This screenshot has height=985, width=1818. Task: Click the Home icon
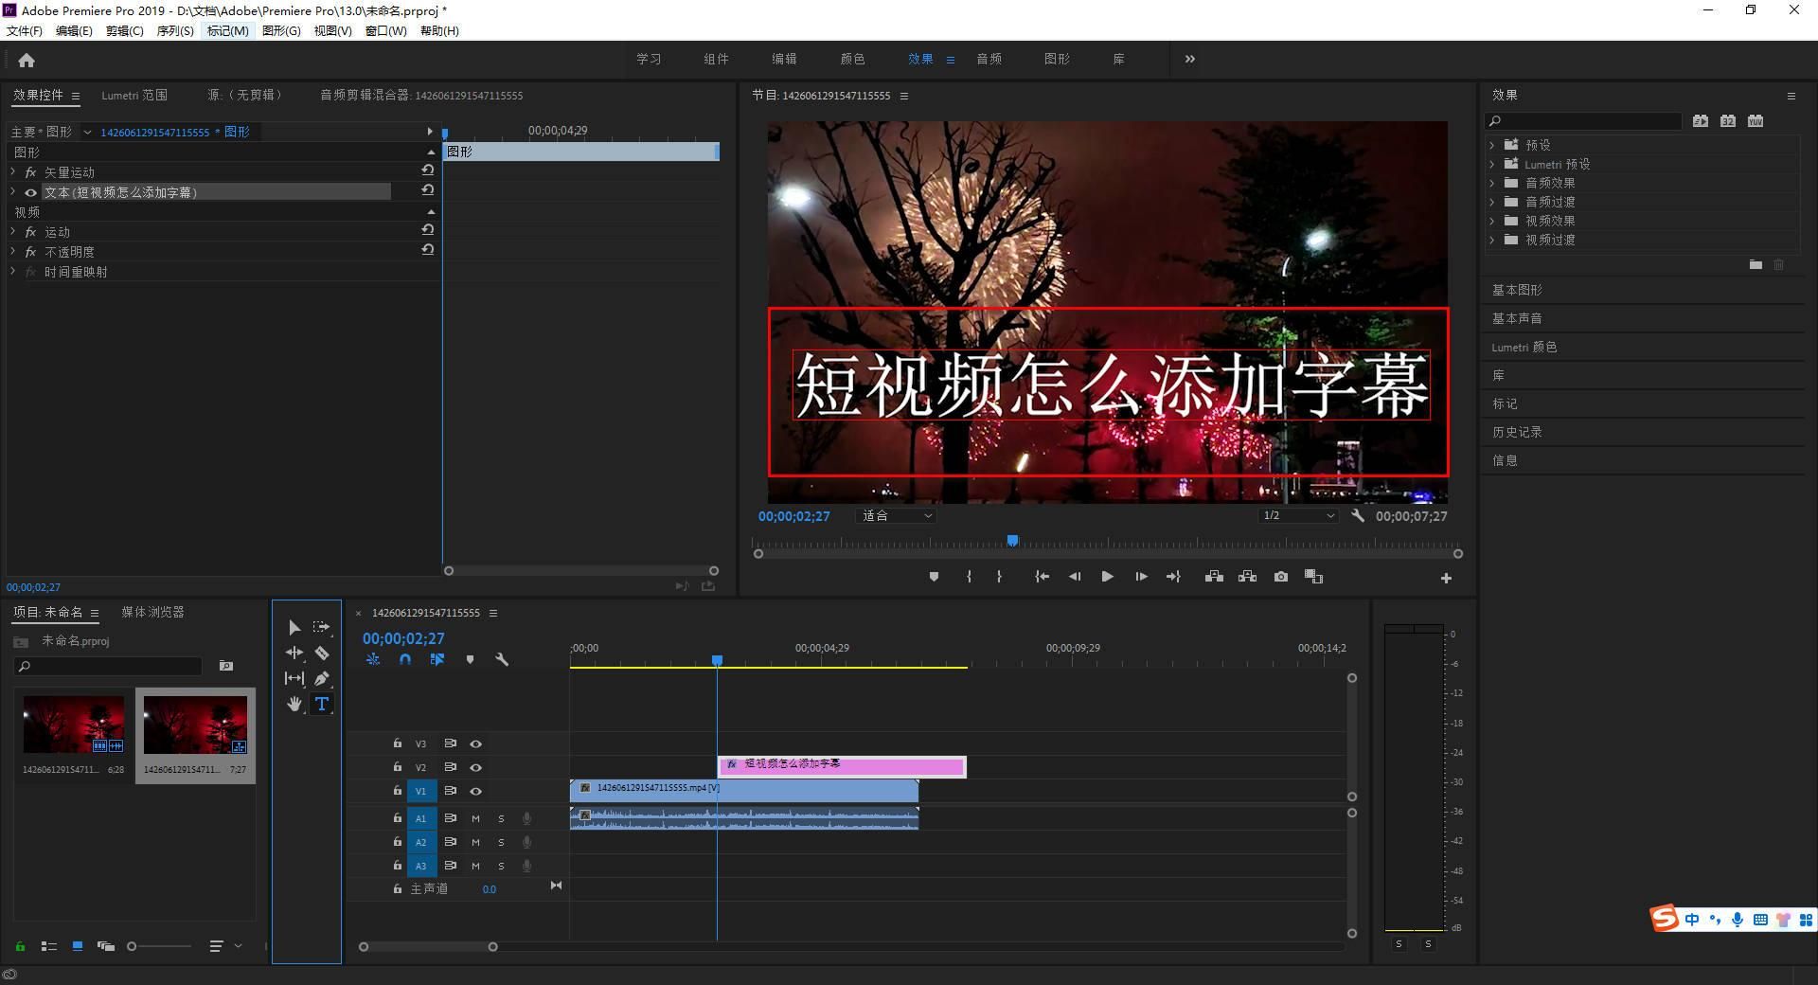(27, 61)
